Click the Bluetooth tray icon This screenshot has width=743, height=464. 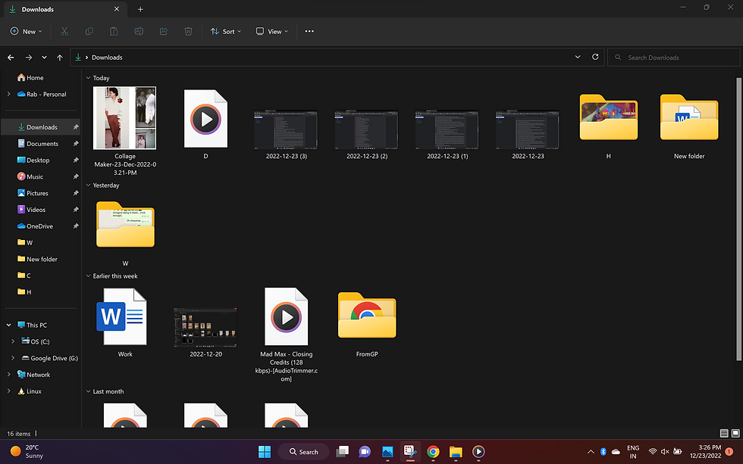coord(603,452)
